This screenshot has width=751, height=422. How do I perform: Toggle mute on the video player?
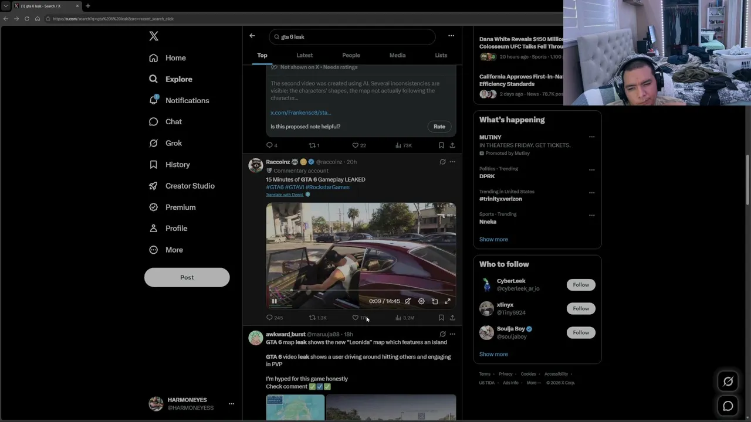click(x=408, y=301)
